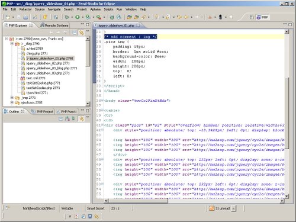The width and height of the screenshot is (296, 222).
Task: Switch to the PHP Functions tab
Action: tap(66, 111)
